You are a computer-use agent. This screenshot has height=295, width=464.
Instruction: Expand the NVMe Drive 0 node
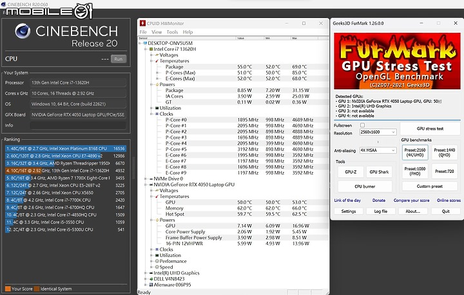[x=146, y=179]
